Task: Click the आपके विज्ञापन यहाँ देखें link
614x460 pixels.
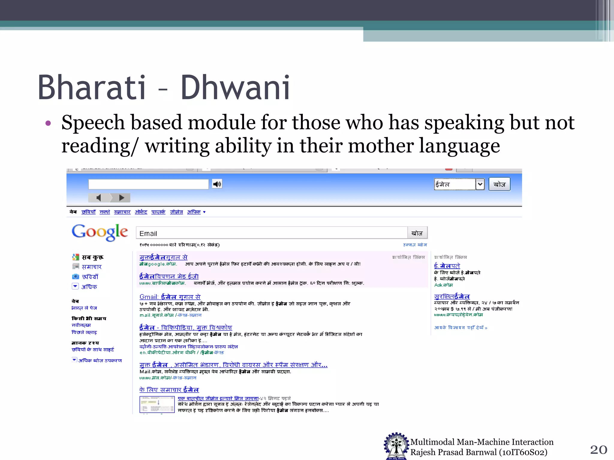Action: coord(460,328)
